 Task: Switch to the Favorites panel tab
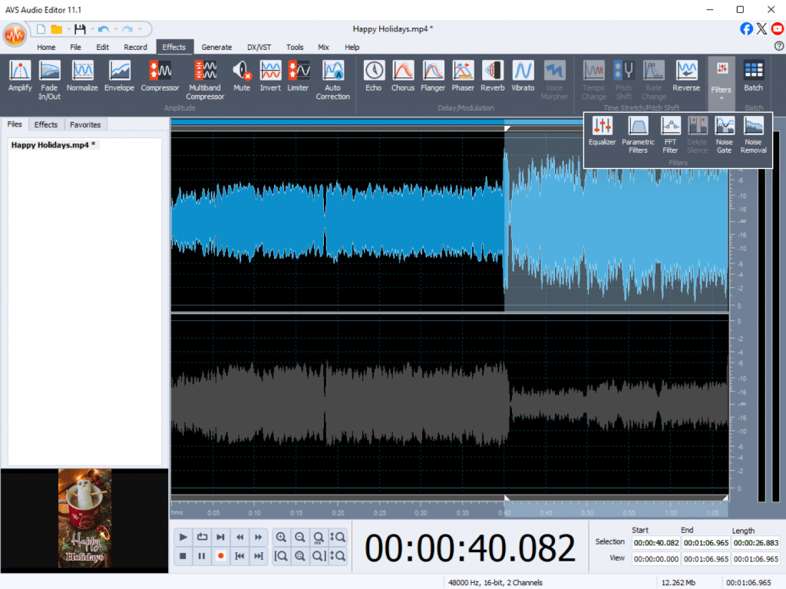click(x=85, y=124)
